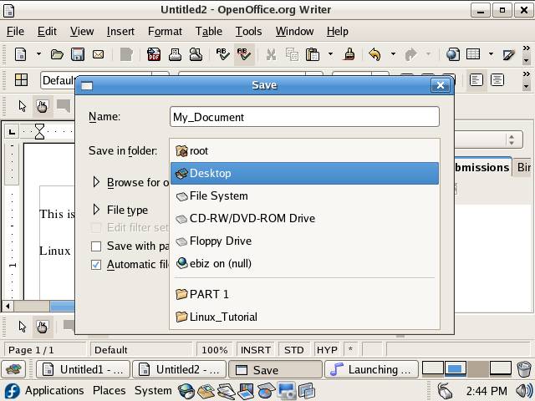This screenshot has height=401, width=535.
Task: Choose File System from the folder list
Action: (218, 195)
